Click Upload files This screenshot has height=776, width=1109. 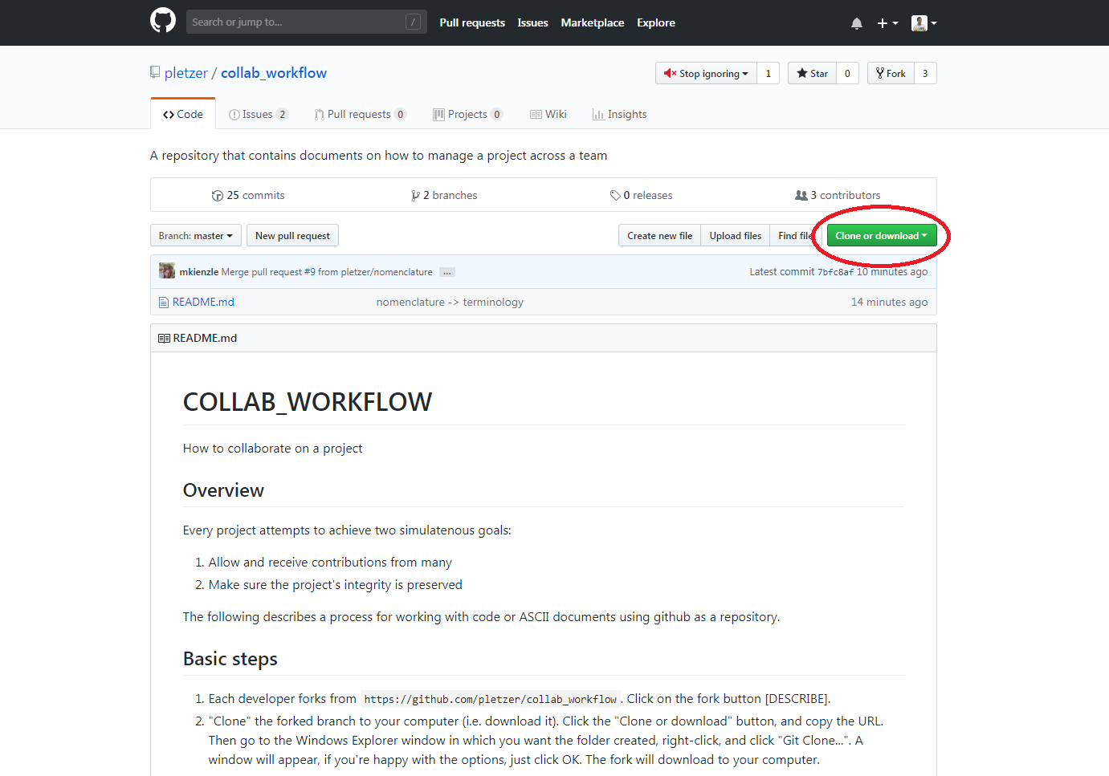pyautogui.click(x=735, y=235)
